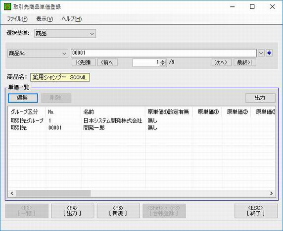Click the horizontal scrollbar right arrow

271,193
